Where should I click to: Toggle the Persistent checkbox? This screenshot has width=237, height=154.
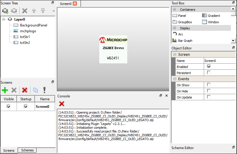pos(209,73)
